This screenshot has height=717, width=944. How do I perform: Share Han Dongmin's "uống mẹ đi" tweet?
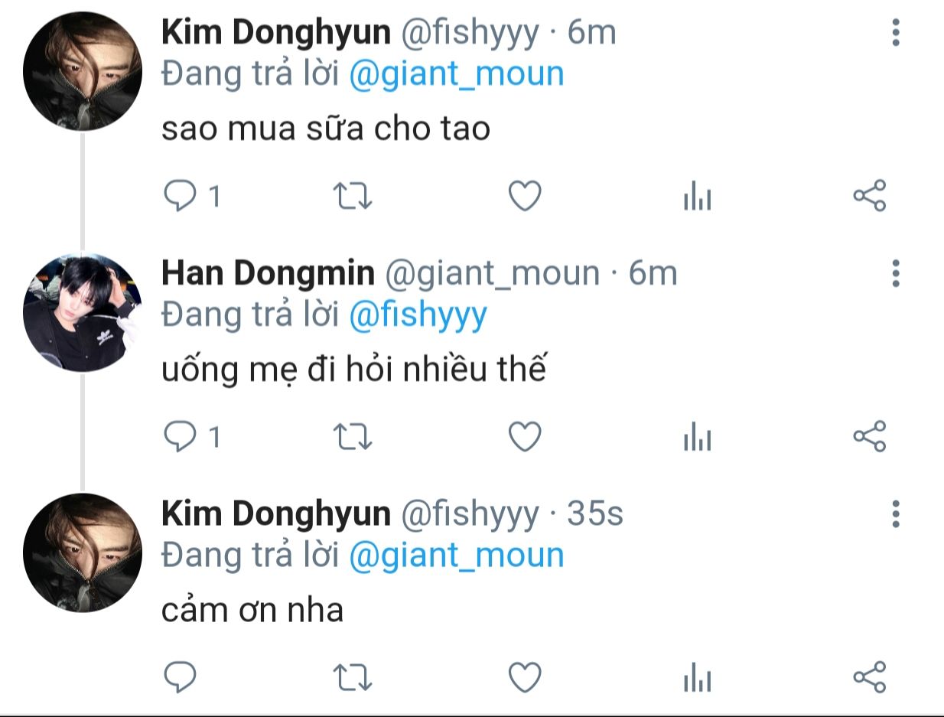[x=869, y=436]
